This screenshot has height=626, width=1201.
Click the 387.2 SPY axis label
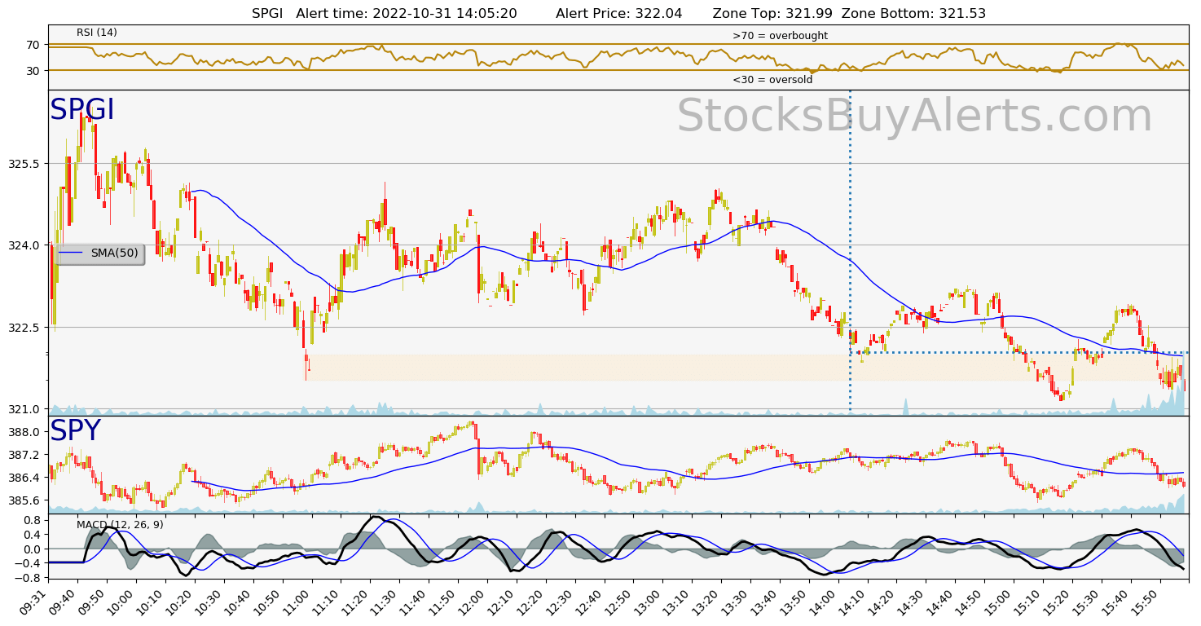click(24, 455)
